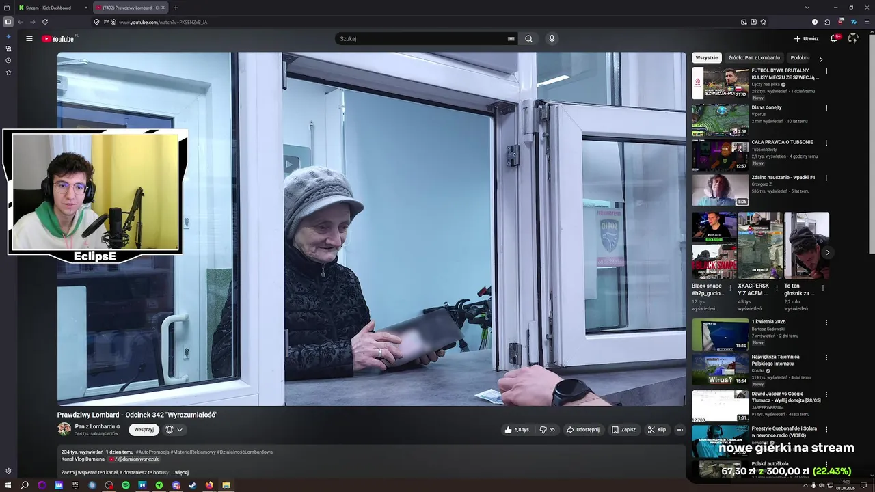875x492 pixels.
Task: Open File Explorer from the taskbar
Action: (x=226, y=485)
